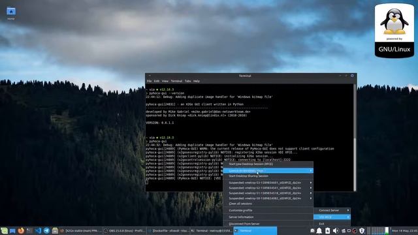The width and height of the screenshot is (418, 235).
Task: Switch to Terminal - vmetroy taskbar window
Action: (x=212, y=230)
